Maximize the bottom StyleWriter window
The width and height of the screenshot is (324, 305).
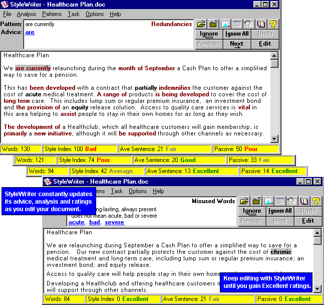[x=308, y=182]
